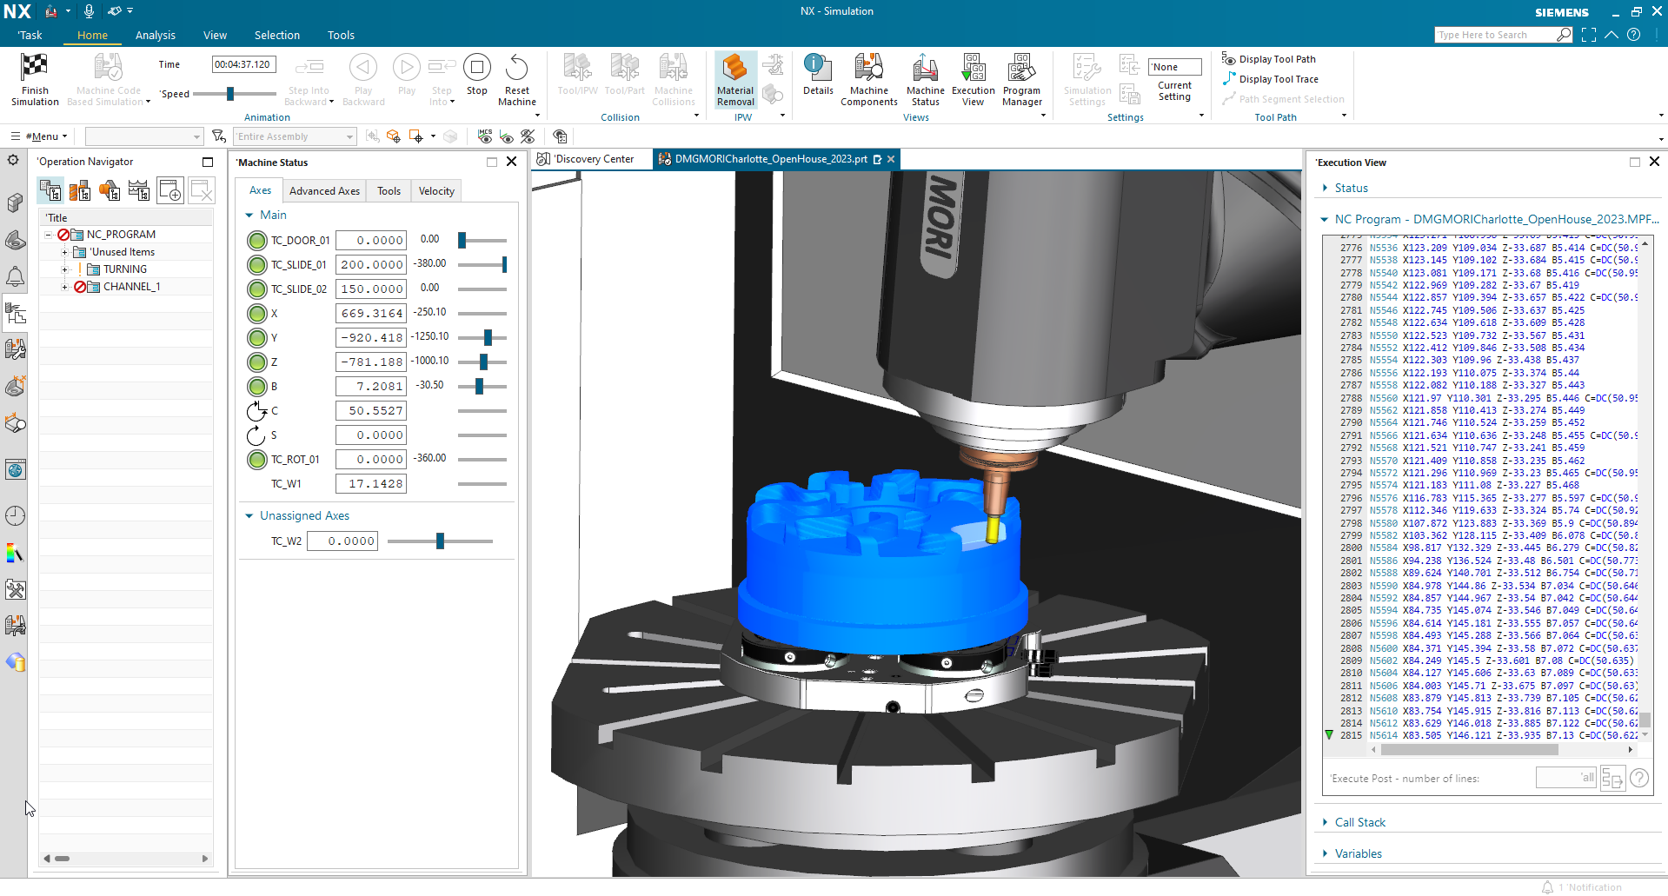Switch to the Advanced Axes tab
The image size is (1668, 896).
(324, 191)
